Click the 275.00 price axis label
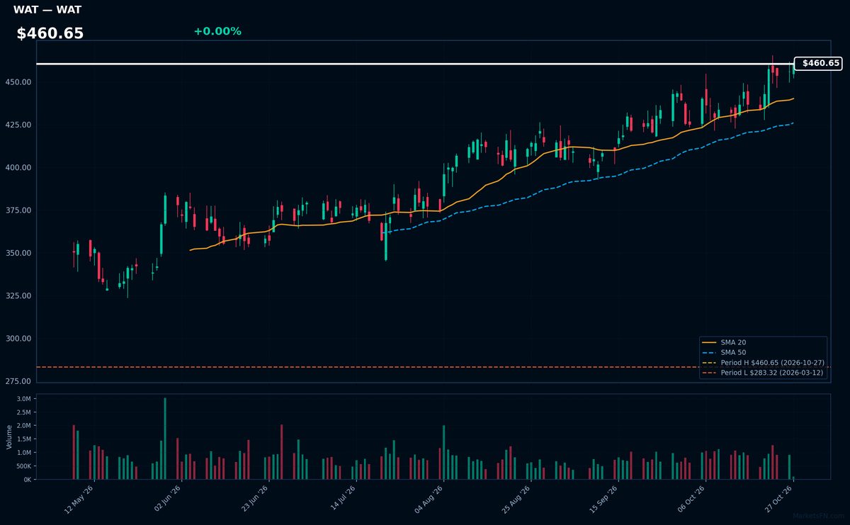 click(18, 381)
